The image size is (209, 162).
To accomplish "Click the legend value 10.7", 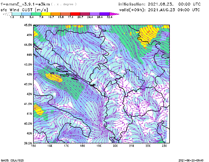I will pyautogui.click(x=51, y=17).
